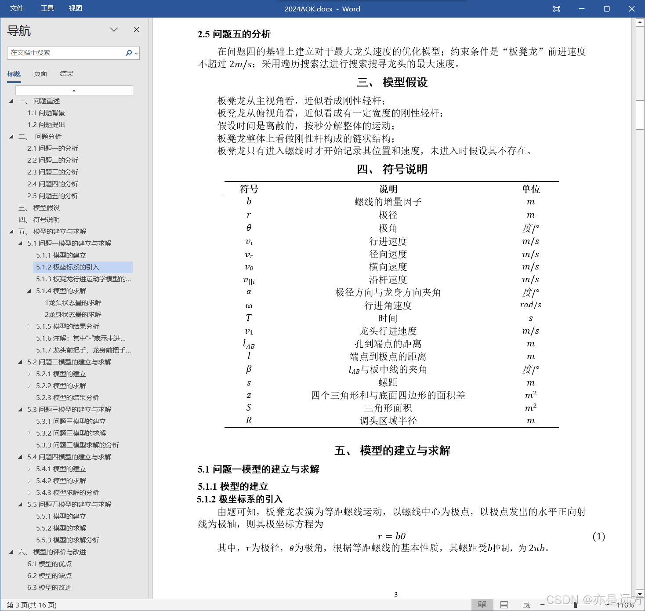This screenshot has height=611, width=645.
Task: Collapse 5.3 问题三模型的建立与求解
Action: tap(20, 410)
